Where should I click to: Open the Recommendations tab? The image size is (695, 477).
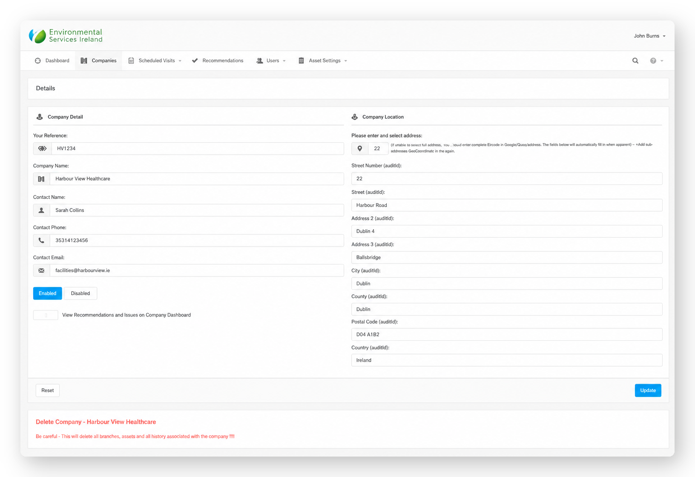[218, 60]
